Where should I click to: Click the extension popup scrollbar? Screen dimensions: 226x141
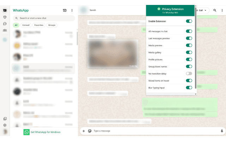click(196, 48)
